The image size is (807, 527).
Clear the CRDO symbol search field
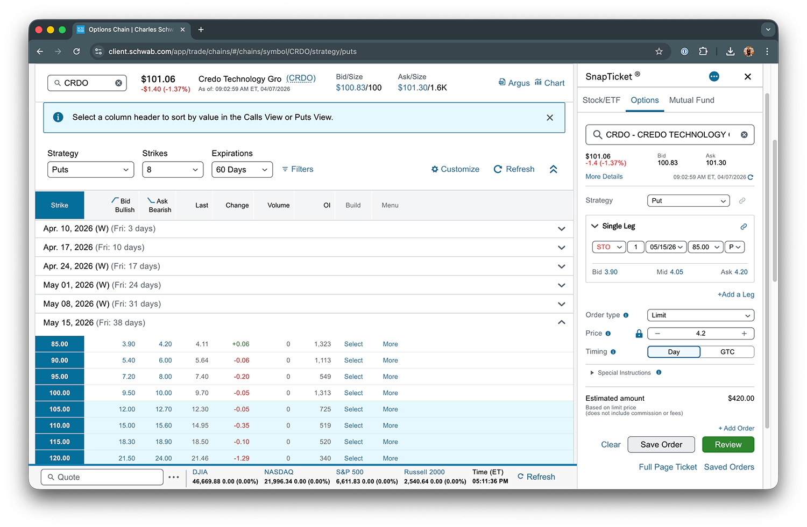pyautogui.click(x=118, y=83)
